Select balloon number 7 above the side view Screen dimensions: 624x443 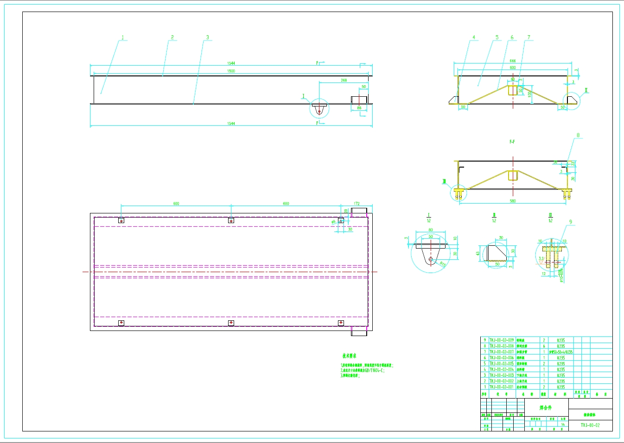pos(528,37)
